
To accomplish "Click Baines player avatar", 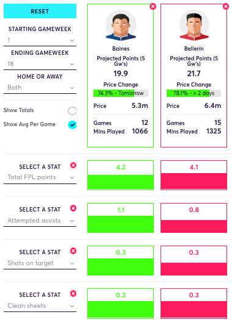I will [x=121, y=26].
